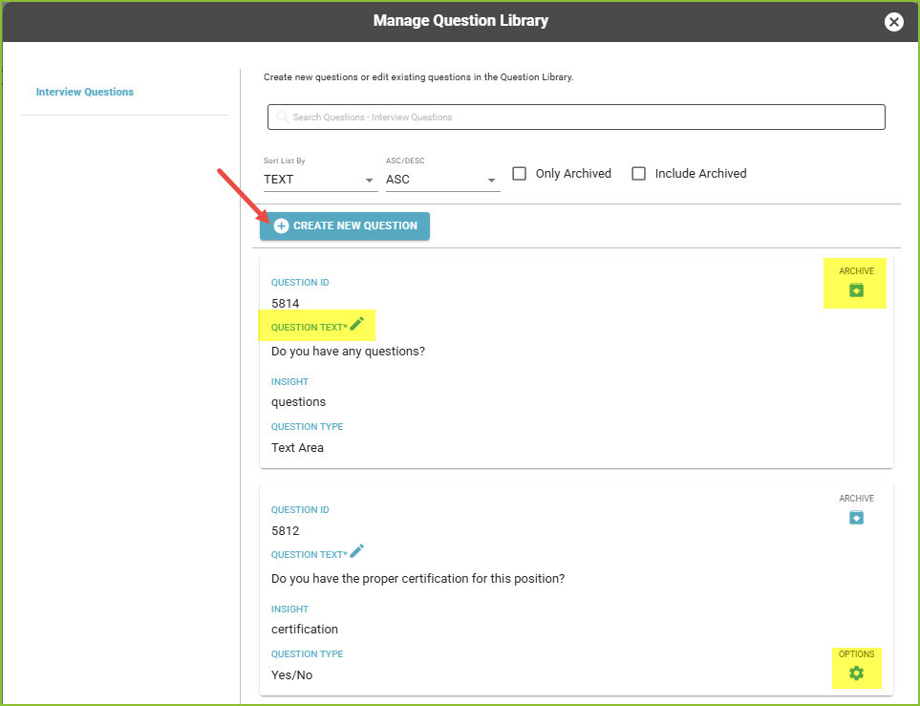Close the Manage Question Library dialog
The image size is (920, 706).
click(x=893, y=22)
